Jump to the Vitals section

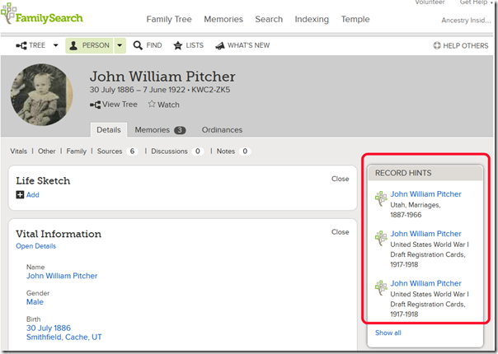18,151
